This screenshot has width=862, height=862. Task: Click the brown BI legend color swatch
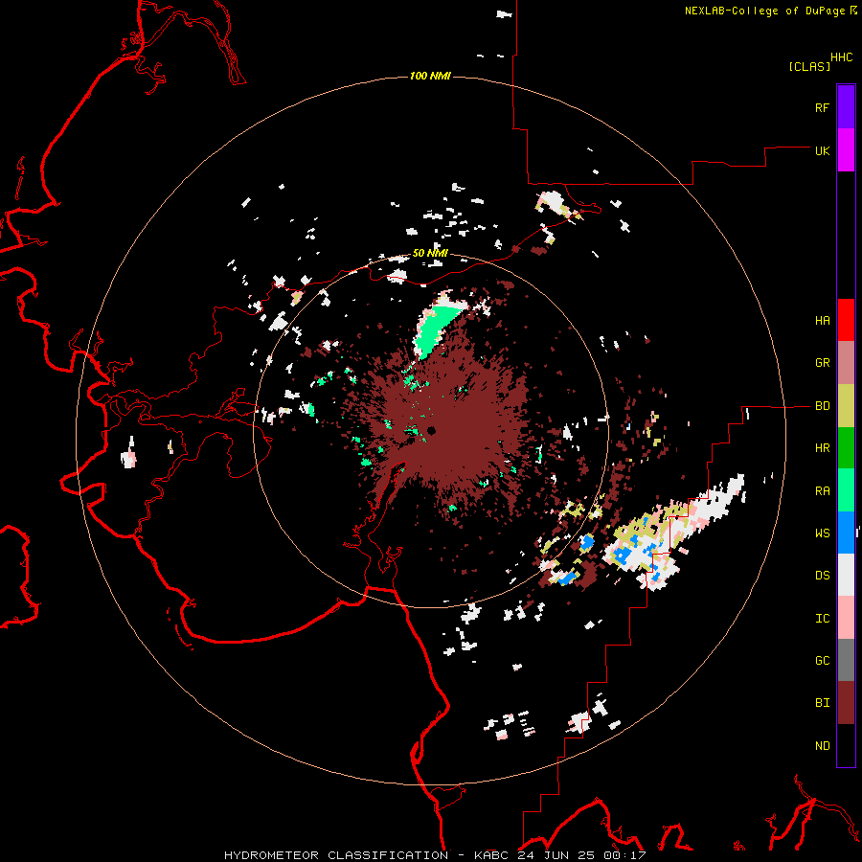point(846,703)
